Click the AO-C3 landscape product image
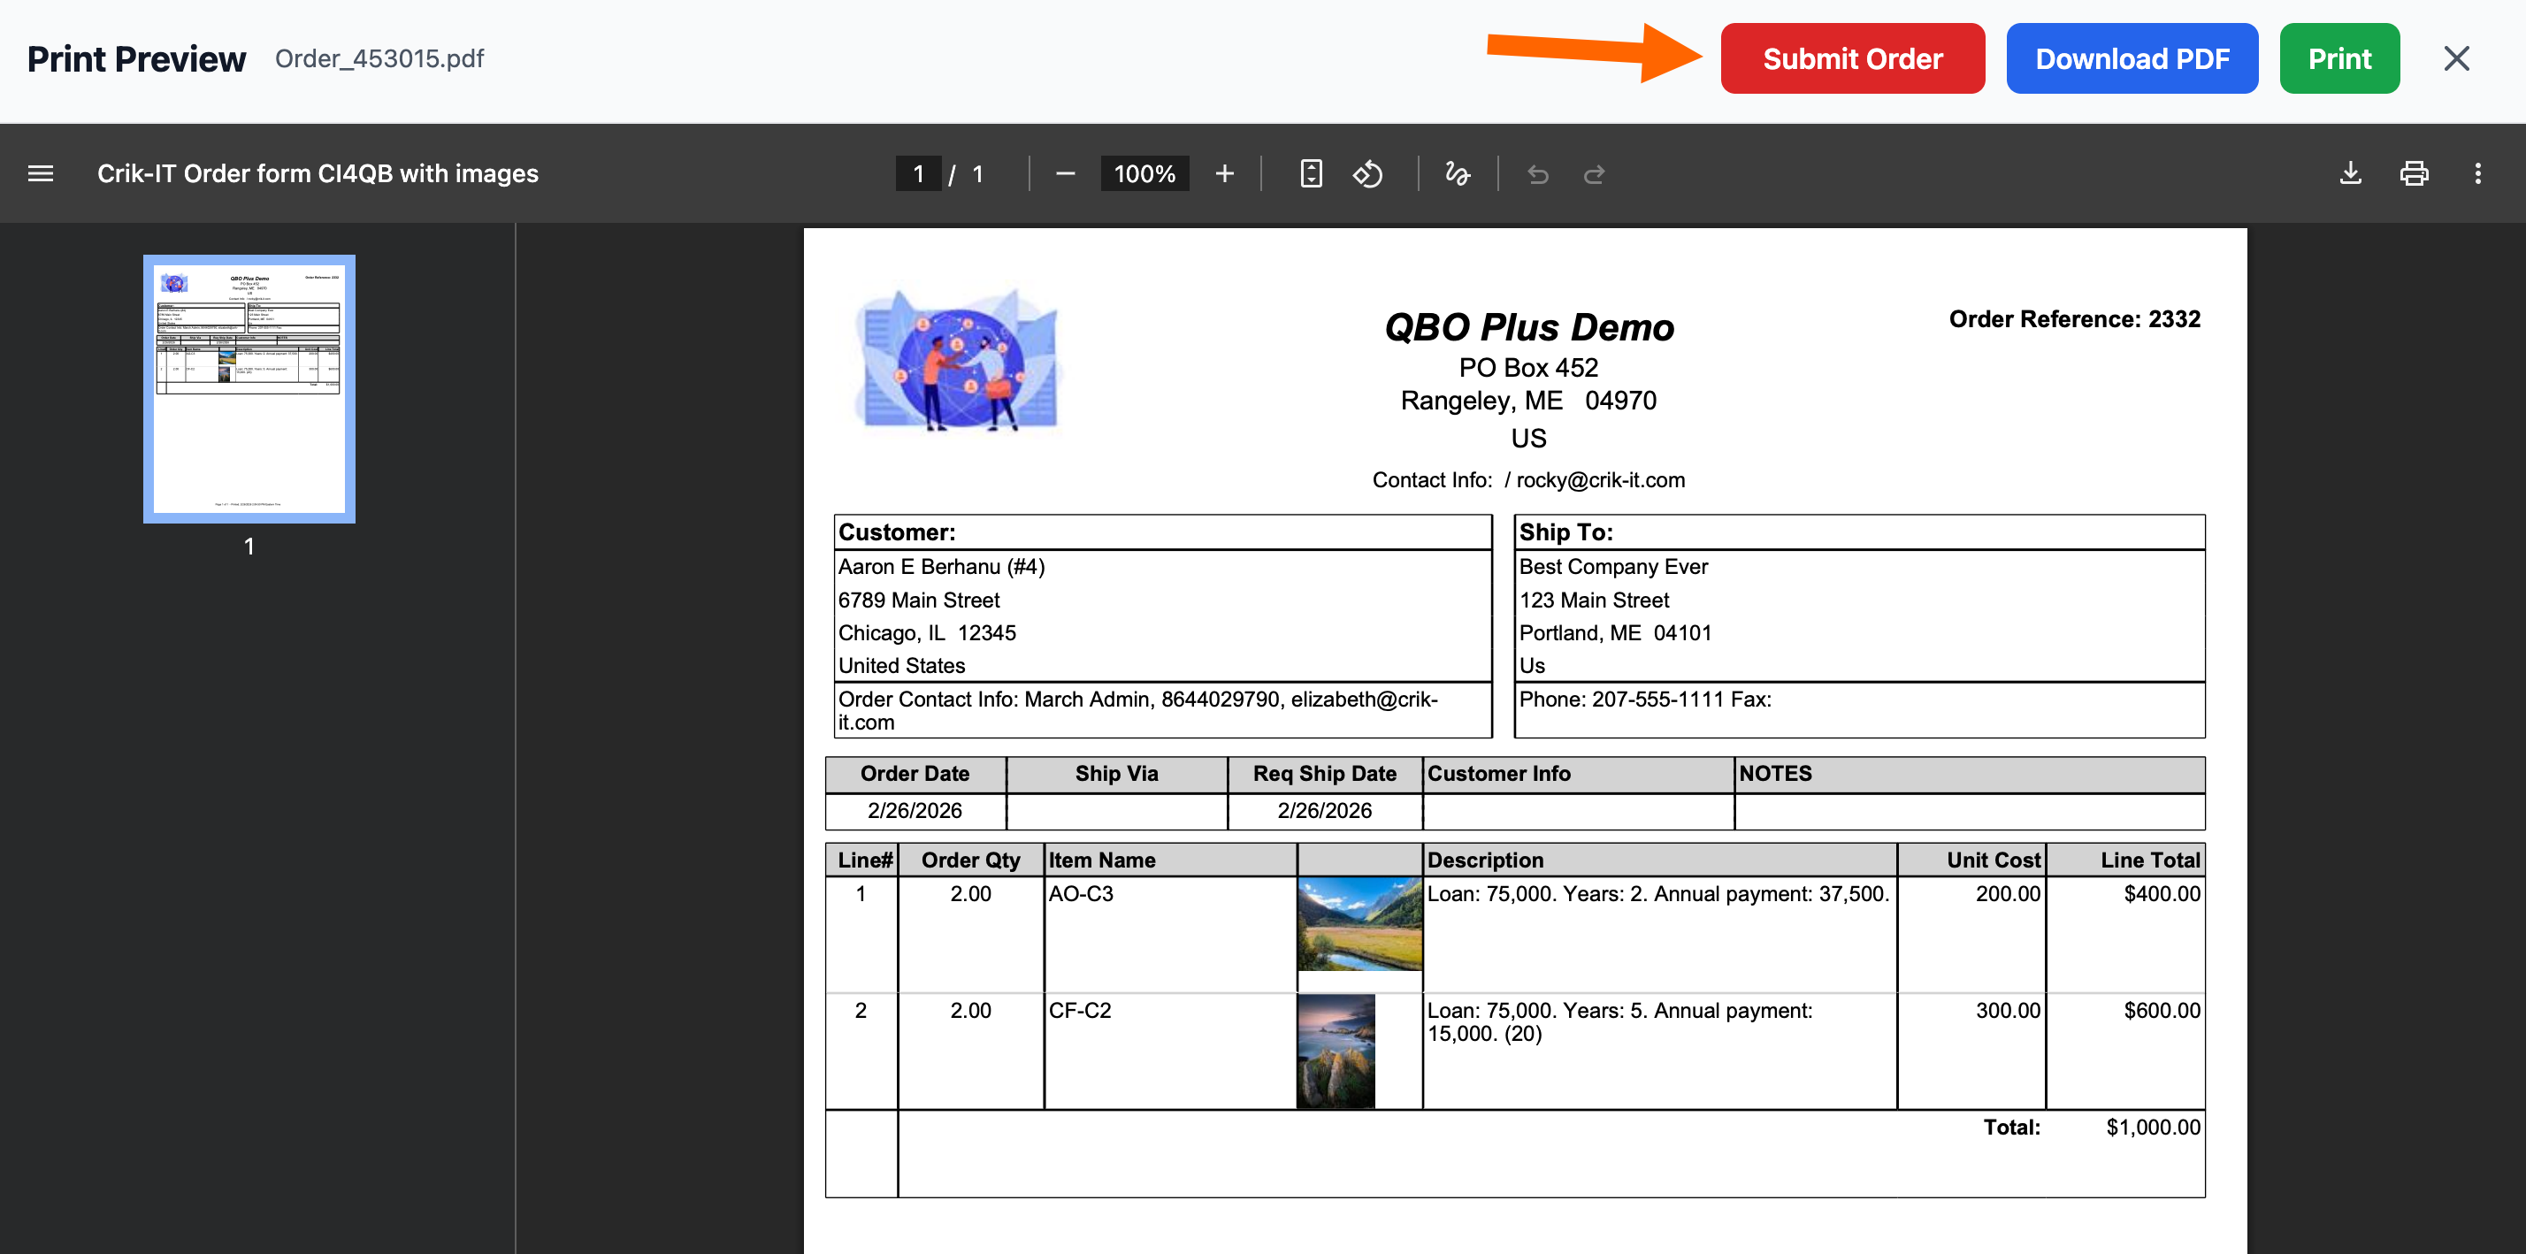The image size is (2526, 1254). tap(1359, 923)
